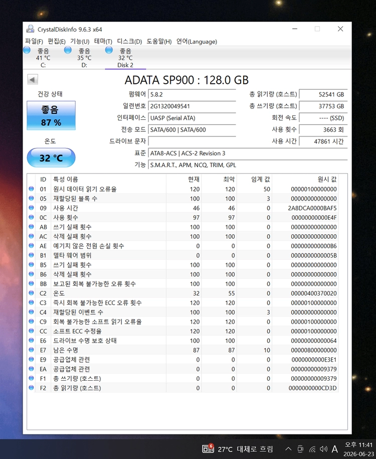Click status dot for attribute 09 row

31,208
